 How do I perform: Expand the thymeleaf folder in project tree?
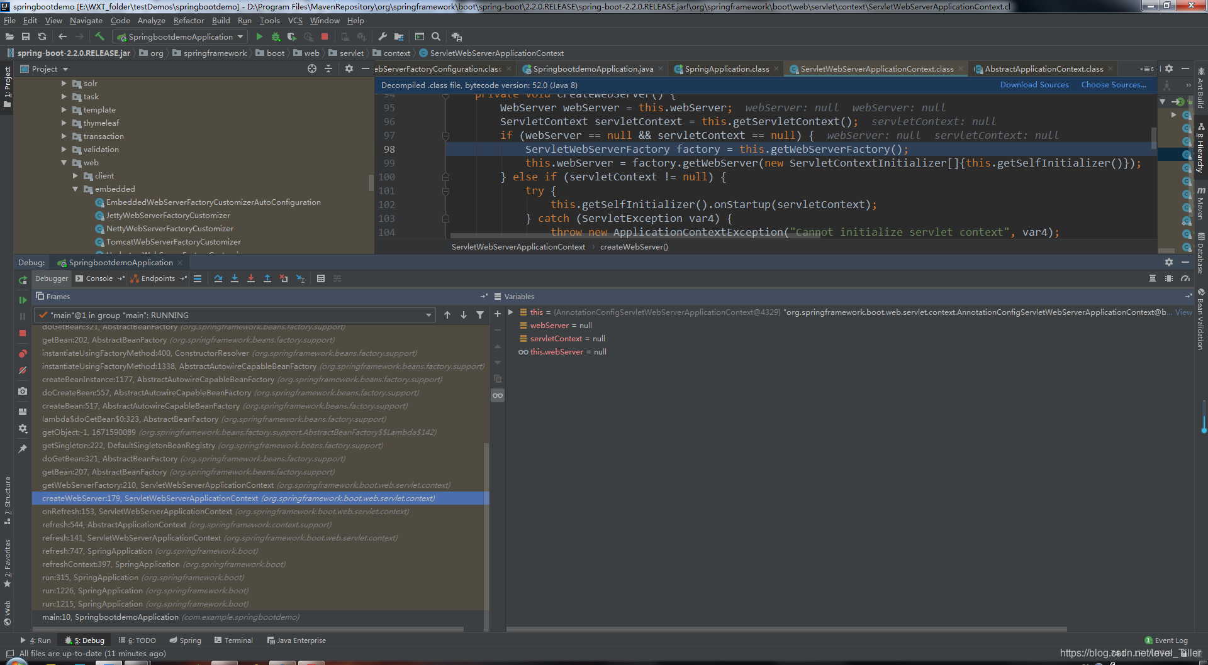pyautogui.click(x=64, y=123)
